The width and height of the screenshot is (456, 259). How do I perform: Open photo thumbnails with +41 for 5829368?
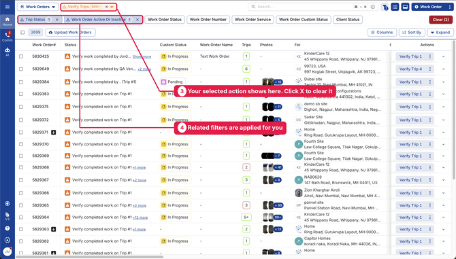click(273, 167)
